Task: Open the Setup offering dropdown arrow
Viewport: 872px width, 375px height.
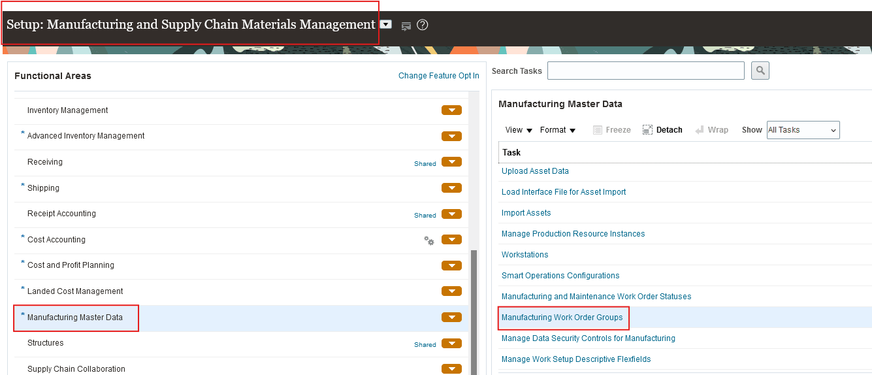Action: [386, 25]
